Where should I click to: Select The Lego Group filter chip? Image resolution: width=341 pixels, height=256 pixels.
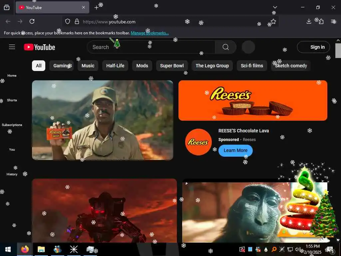(212, 66)
